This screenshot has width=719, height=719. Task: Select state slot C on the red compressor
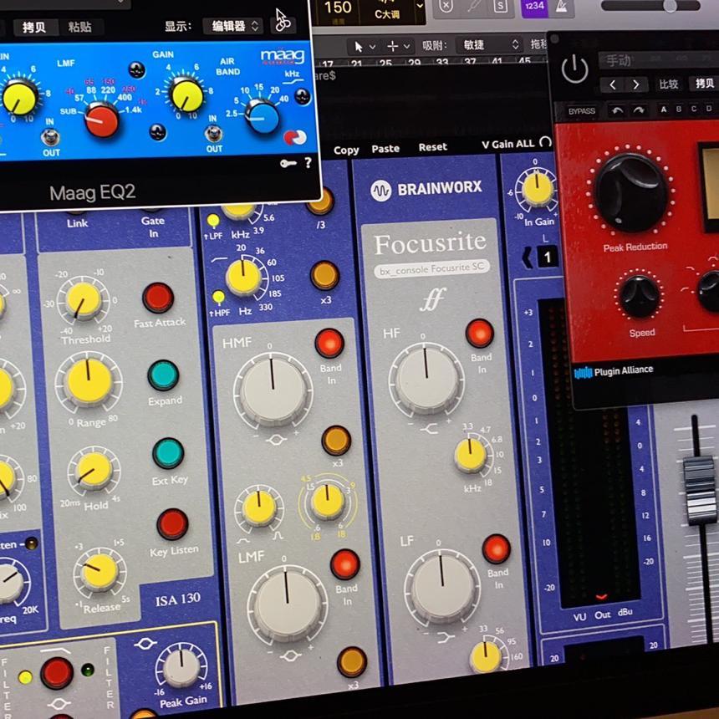[x=694, y=108]
